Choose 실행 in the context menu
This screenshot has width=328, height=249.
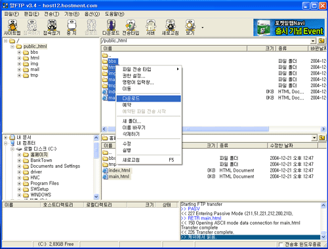tap(149, 150)
